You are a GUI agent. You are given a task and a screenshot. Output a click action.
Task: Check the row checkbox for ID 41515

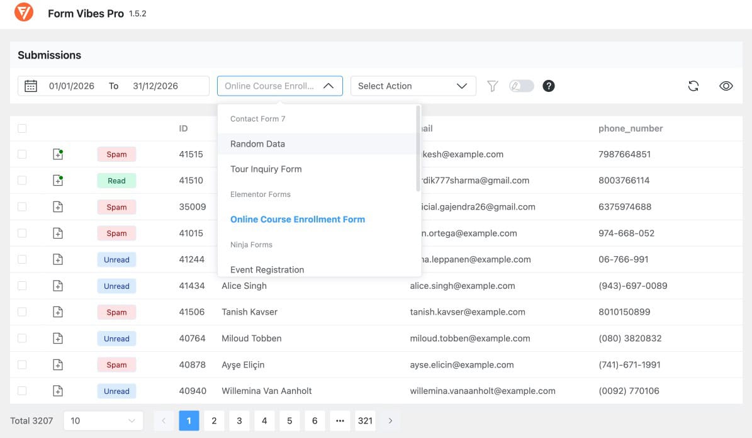point(22,154)
